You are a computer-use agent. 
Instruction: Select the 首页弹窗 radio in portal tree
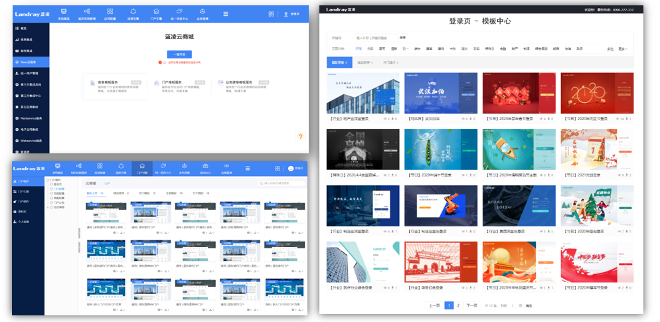click(x=51, y=208)
